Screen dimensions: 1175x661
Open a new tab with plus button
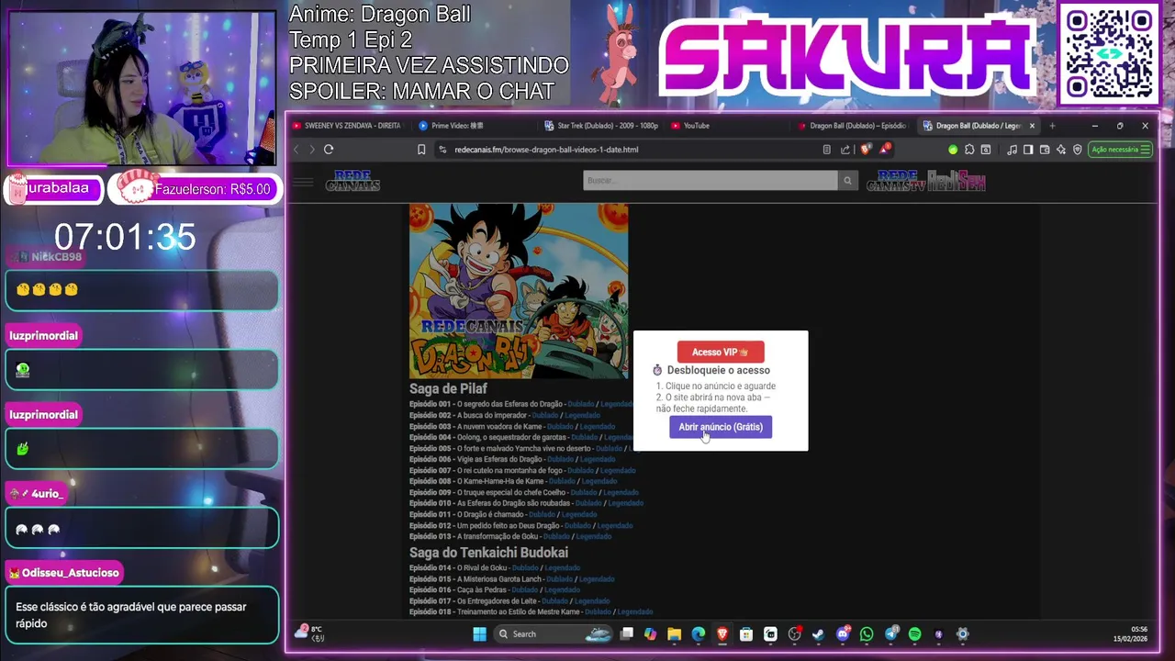[x=1052, y=126]
